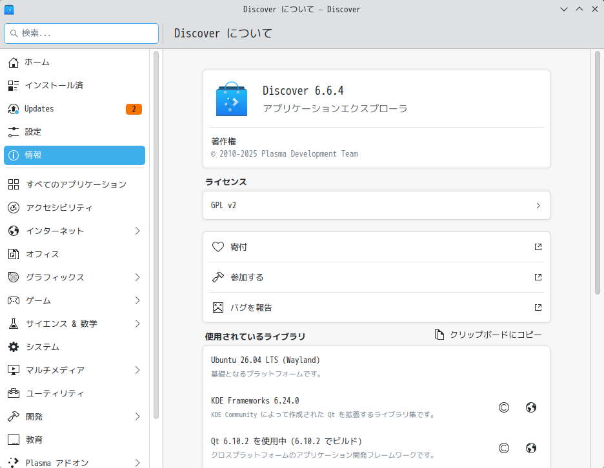This screenshot has width=604, height=468.
Task: Expand the インターネット category chevron
Action: (x=137, y=231)
